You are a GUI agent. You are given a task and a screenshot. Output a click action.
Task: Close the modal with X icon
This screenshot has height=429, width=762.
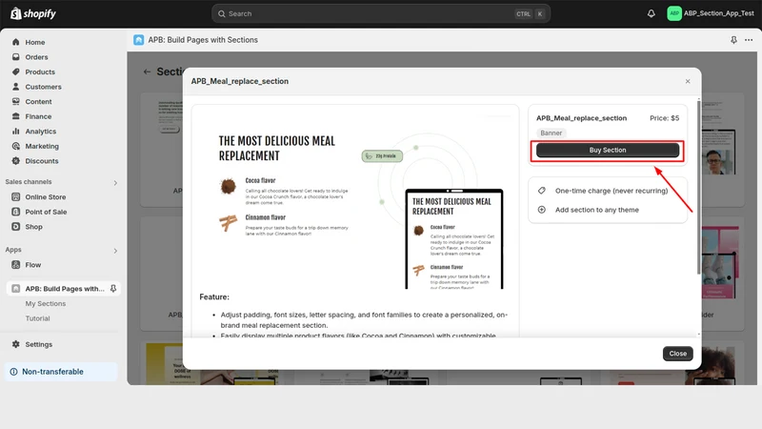[x=688, y=81]
